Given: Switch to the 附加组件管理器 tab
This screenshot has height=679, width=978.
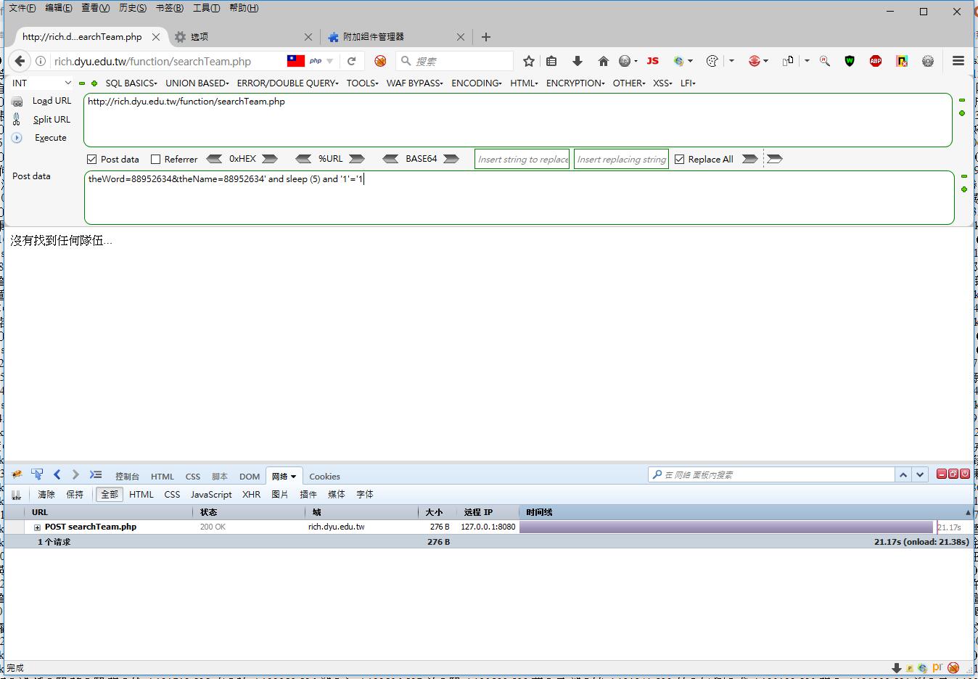Looking at the screenshot, I should pyautogui.click(x=395, y=36).
